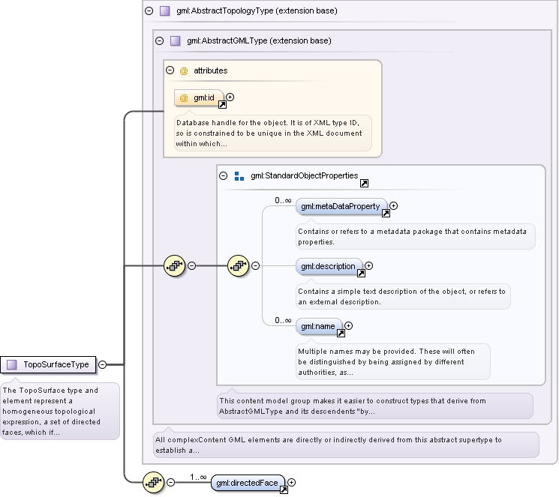Click the gml:metaDataProperty element box
This screenshot has height=497, width=559.
click(341, 207)
